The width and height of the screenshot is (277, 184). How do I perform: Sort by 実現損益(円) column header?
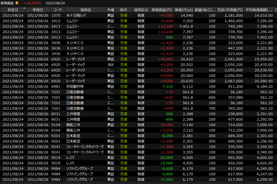pyautogui.click(x=162, y=10)
